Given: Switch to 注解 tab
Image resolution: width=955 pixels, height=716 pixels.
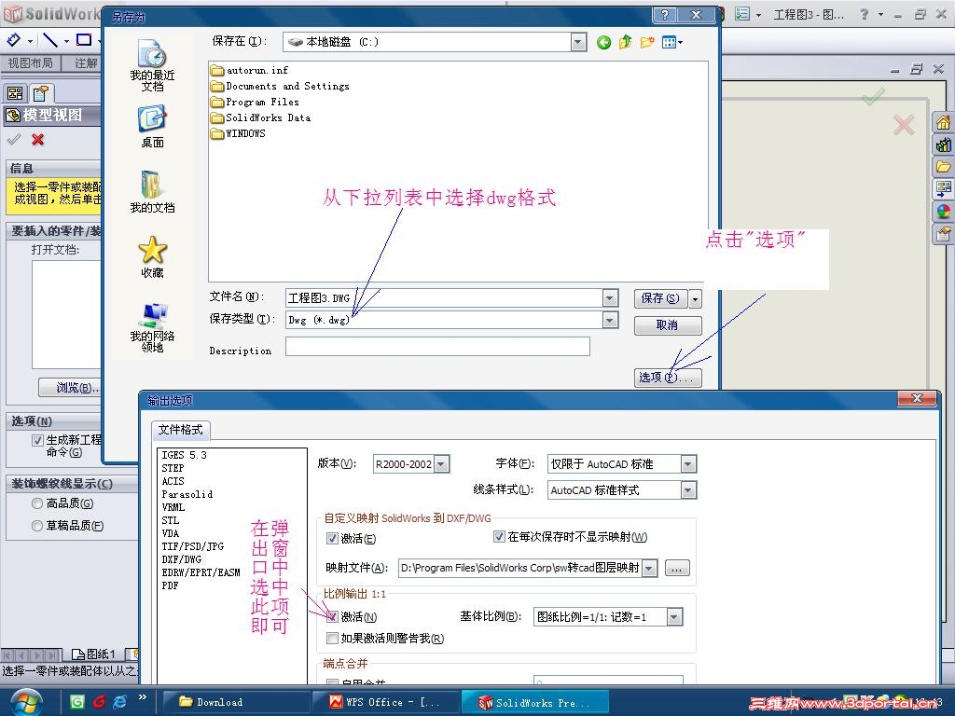Looking at the screenshot, I should tap(86, 62).
